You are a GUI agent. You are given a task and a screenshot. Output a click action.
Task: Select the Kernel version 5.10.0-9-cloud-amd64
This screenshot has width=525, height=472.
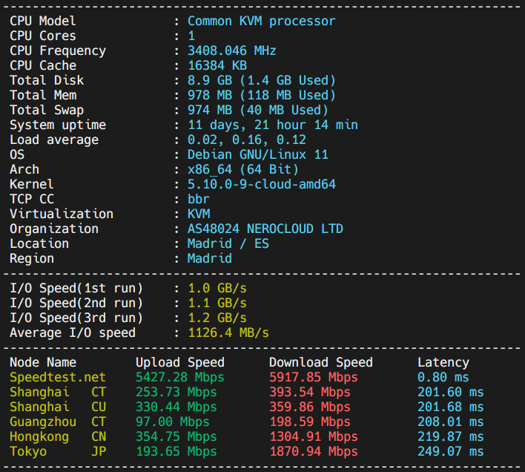point(261,184)
